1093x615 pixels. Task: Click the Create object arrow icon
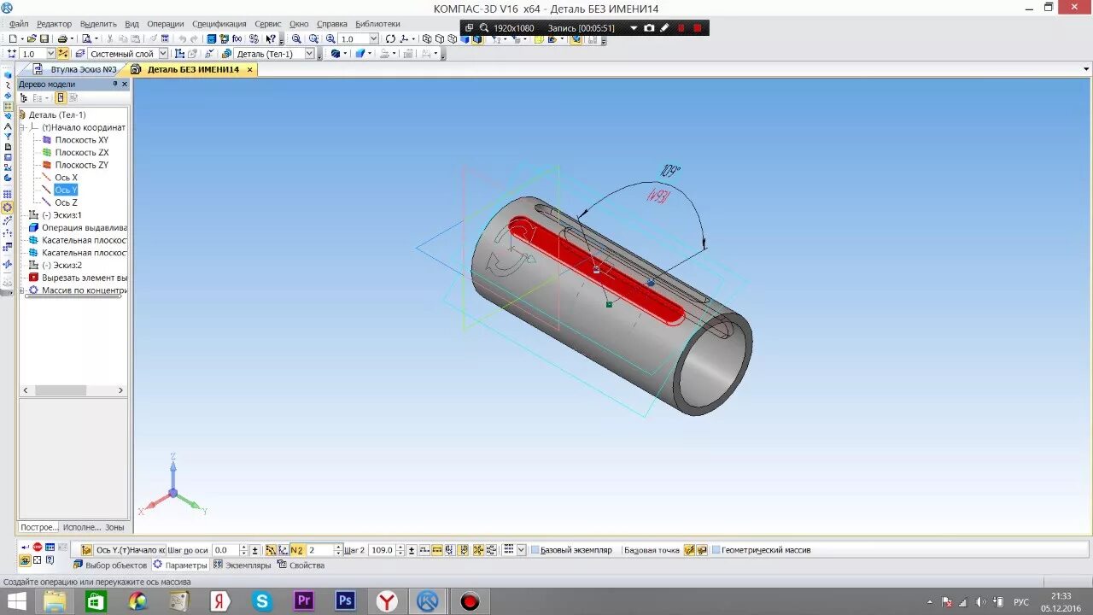point(25,547)
